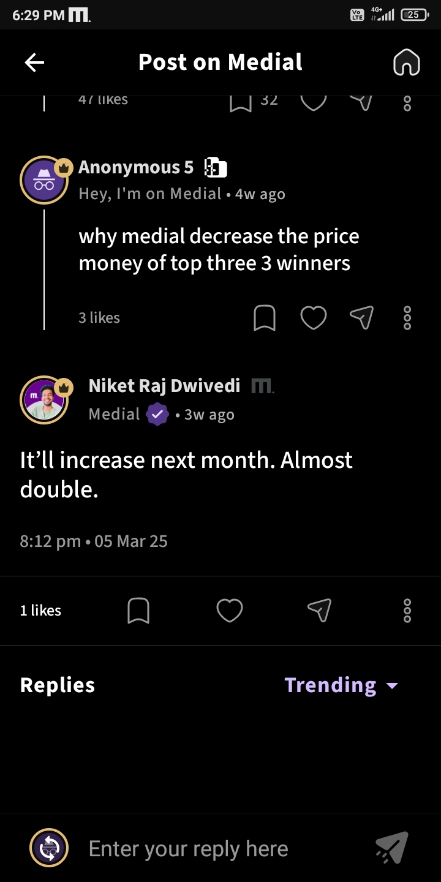Viewport: 441px width, 882px height.
Task: Bookmark Niket Raj Dwivedi's reply
Action: [x=138, y=611]
